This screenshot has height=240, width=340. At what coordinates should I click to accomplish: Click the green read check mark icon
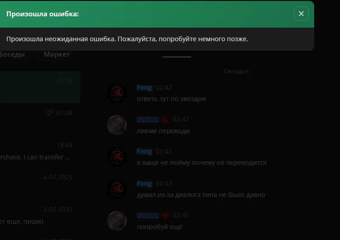point(50,112)
